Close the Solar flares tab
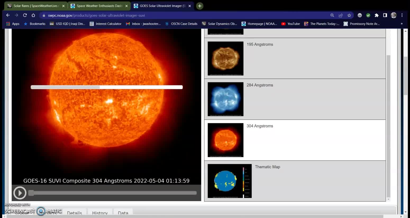410x218 pixels. click(63, 6)
